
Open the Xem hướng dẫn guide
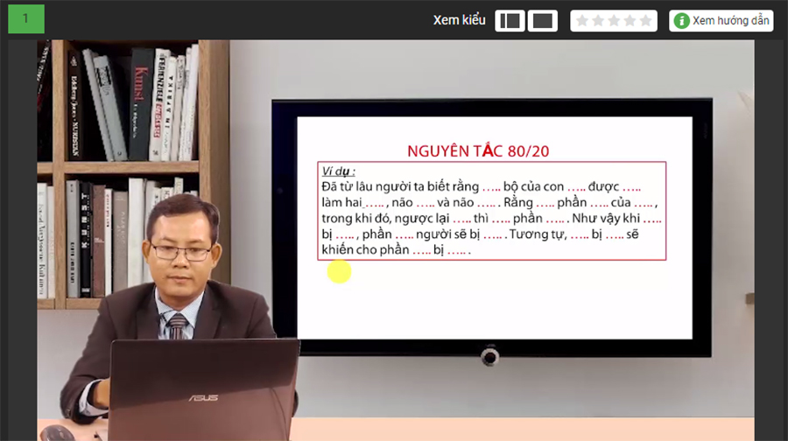[721, 21]
